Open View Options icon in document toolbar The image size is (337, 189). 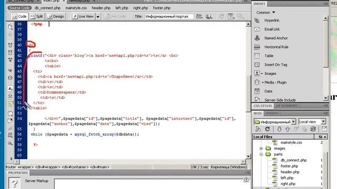[231, 16]
